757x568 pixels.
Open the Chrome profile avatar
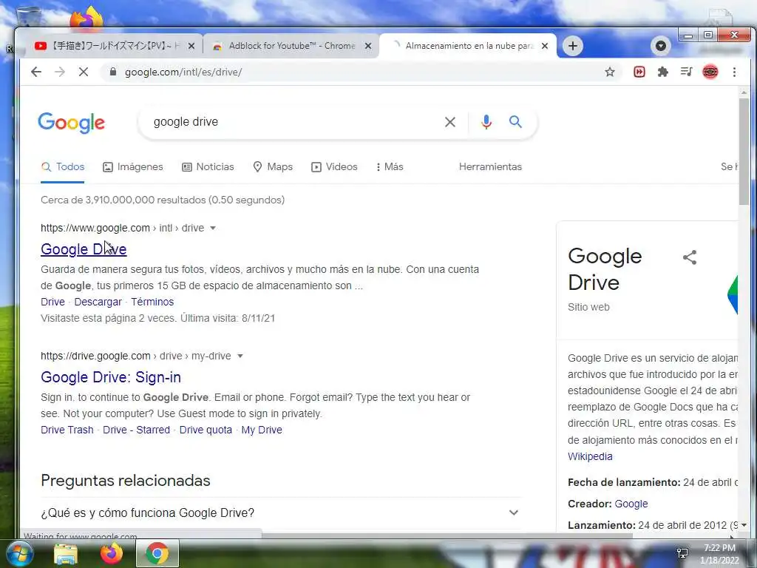(710, 72)
